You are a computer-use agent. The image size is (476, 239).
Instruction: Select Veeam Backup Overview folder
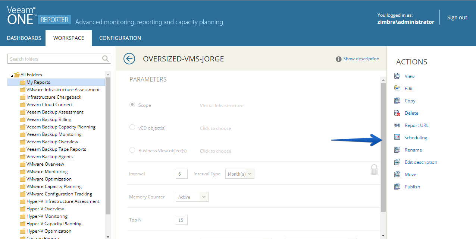coord(52,142)
